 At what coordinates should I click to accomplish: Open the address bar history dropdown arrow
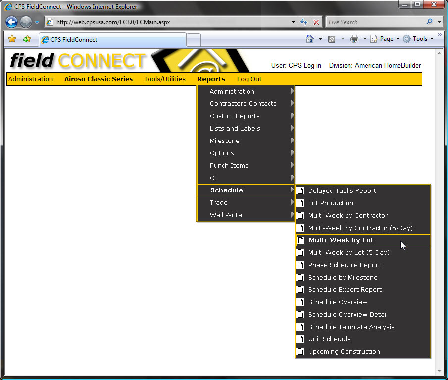[x=293, y=22]
